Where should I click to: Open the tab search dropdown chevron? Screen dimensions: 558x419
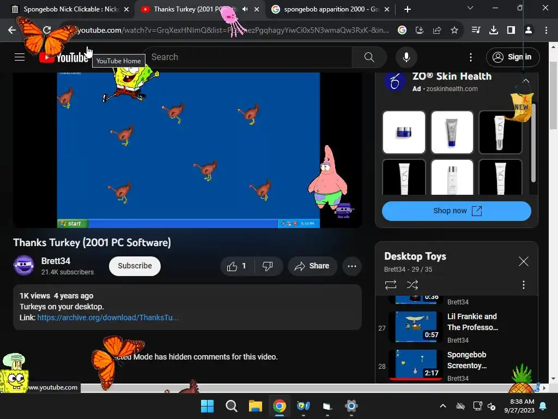(x=470, y=8)
